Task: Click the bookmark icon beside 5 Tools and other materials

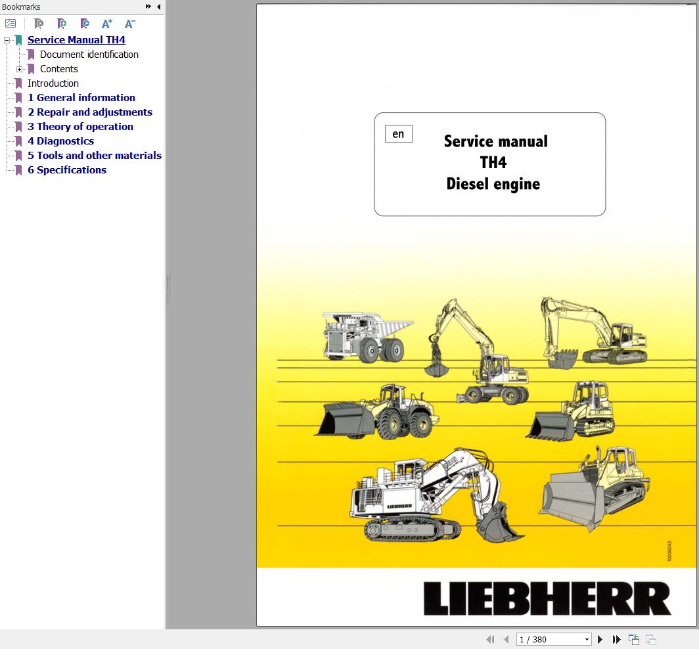Action: (x=18, y=155)
